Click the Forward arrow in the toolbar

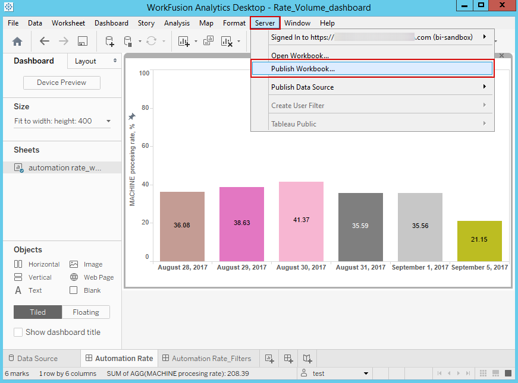(64, 41)
